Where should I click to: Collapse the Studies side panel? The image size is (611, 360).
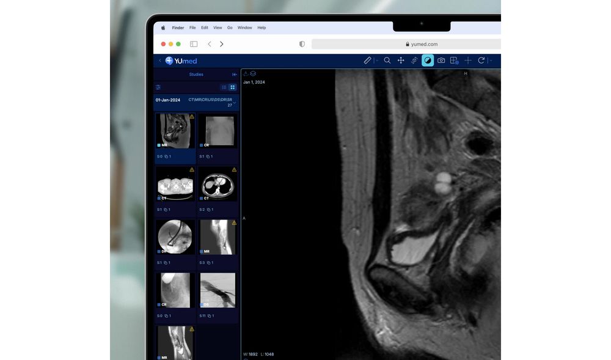click(235, 75)
